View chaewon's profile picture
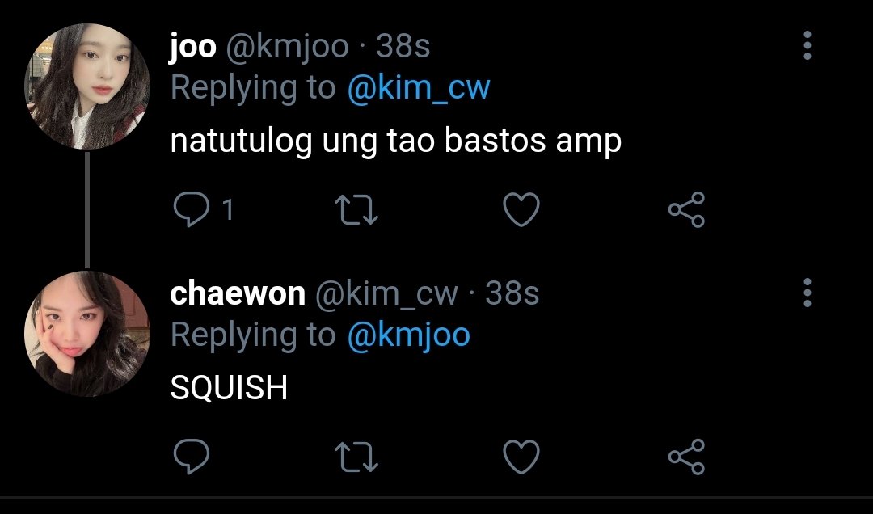The width and height of the screenshot is (873, 514). [87, 334]
